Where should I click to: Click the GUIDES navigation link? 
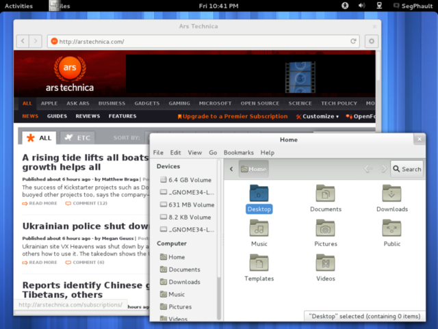tap(57, 116)
